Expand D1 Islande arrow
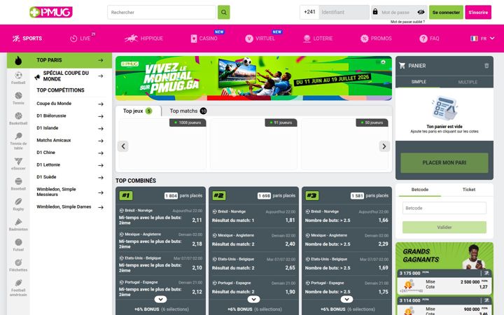The width and height of the screenshot is (504, 315). (x=101, y=128)
